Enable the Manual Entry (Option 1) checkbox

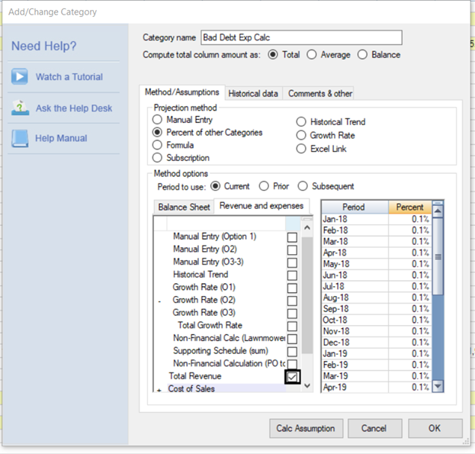tap(292, 237)
